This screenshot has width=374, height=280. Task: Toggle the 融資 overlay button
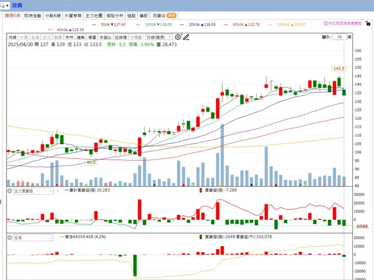58,37
